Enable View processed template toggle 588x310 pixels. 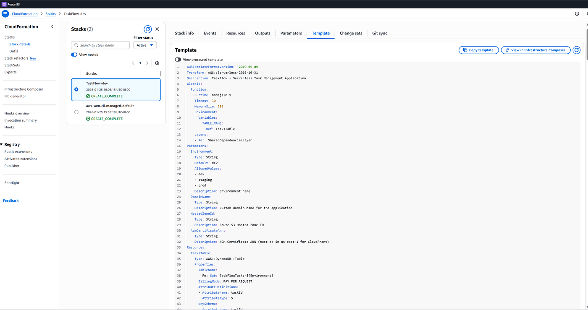pos(178,60)
